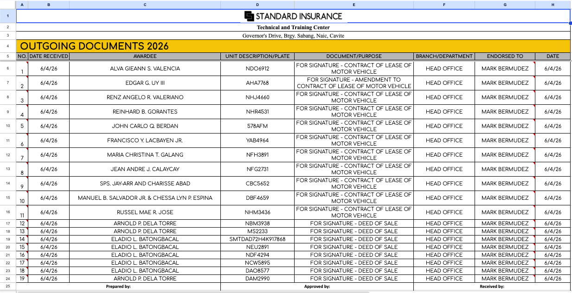This screenshot has height=293, width=572.
Task: Click plate number NHR4531
Action: [257, 112]
